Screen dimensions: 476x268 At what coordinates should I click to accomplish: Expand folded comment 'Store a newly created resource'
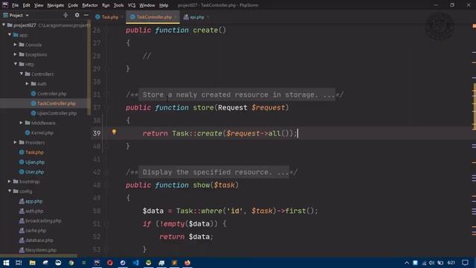(237, 95)
